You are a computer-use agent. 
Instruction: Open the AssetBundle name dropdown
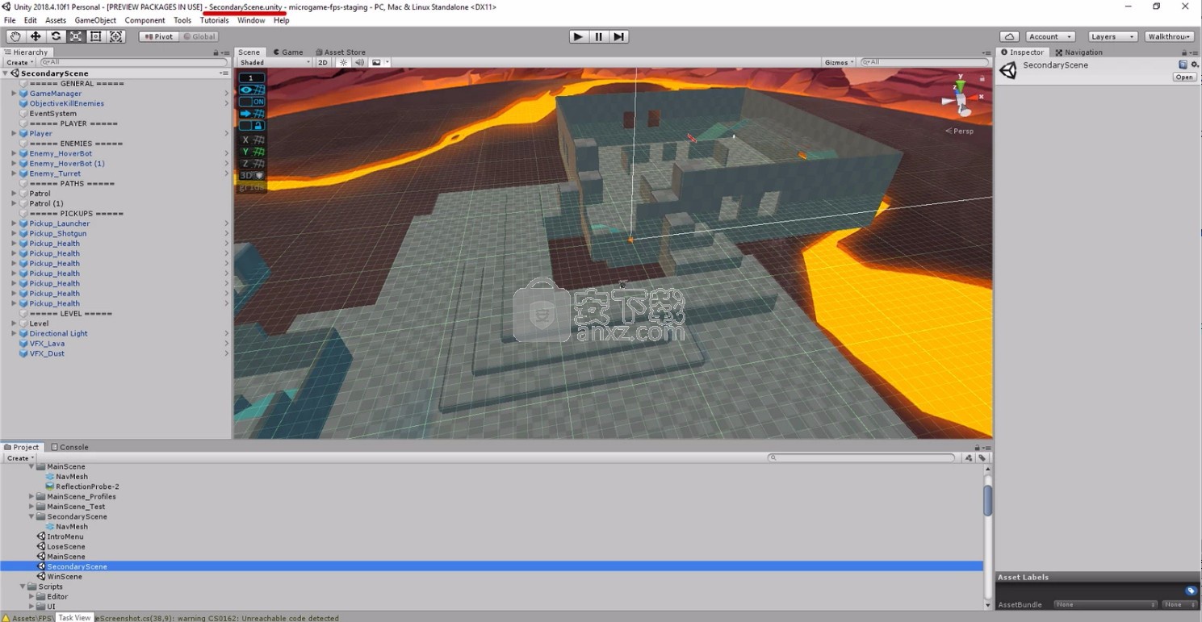(1106, 604)
